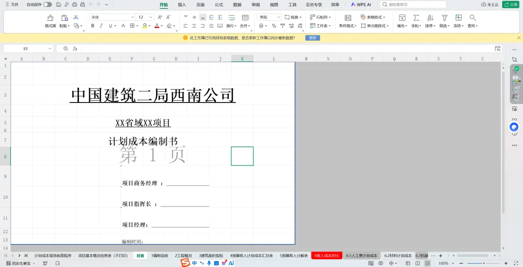Open the WPS AI tab
The height and width of the screenshot is (267, 523).
click(x=361, y=5)
